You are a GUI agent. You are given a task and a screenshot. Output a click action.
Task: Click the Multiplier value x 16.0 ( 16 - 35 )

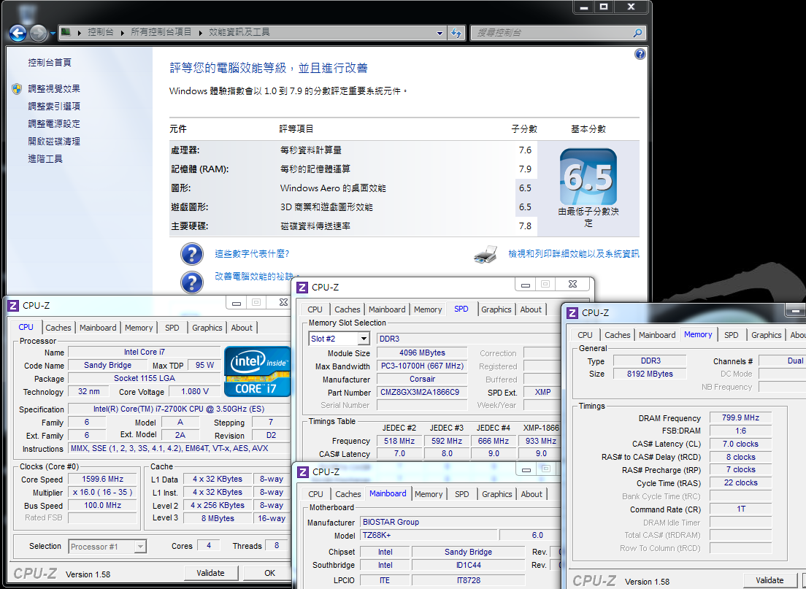click(102, 493)
